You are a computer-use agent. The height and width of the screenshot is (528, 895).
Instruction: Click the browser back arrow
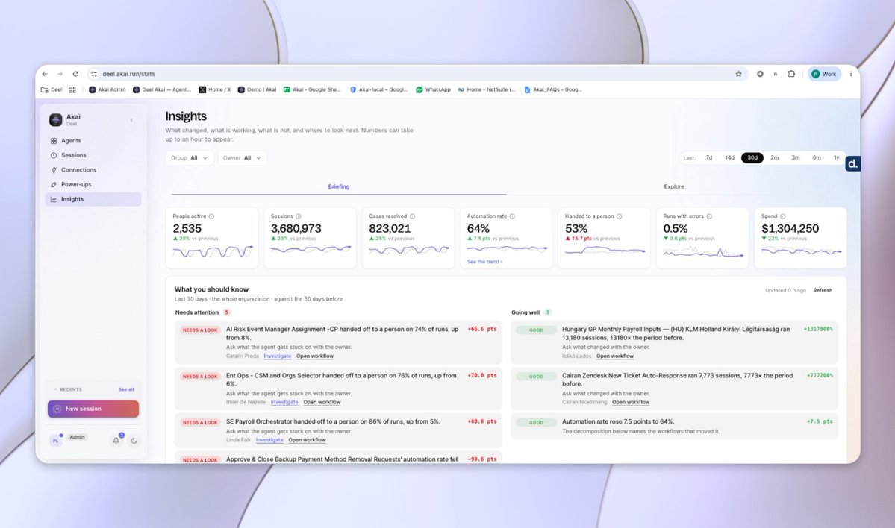point(45,74)
